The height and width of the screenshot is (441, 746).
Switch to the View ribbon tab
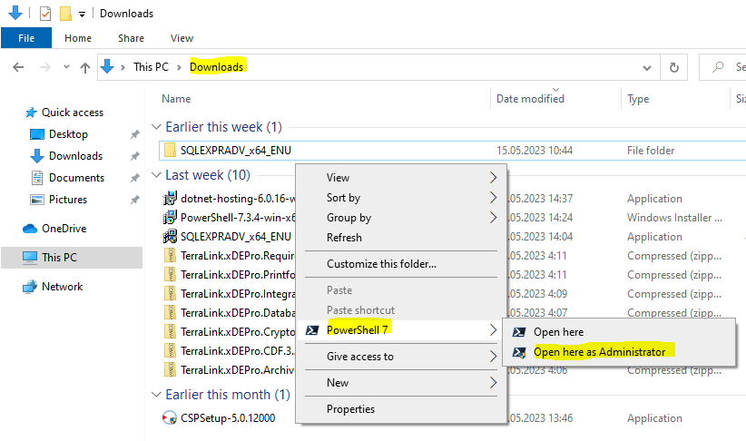[182, 38]
